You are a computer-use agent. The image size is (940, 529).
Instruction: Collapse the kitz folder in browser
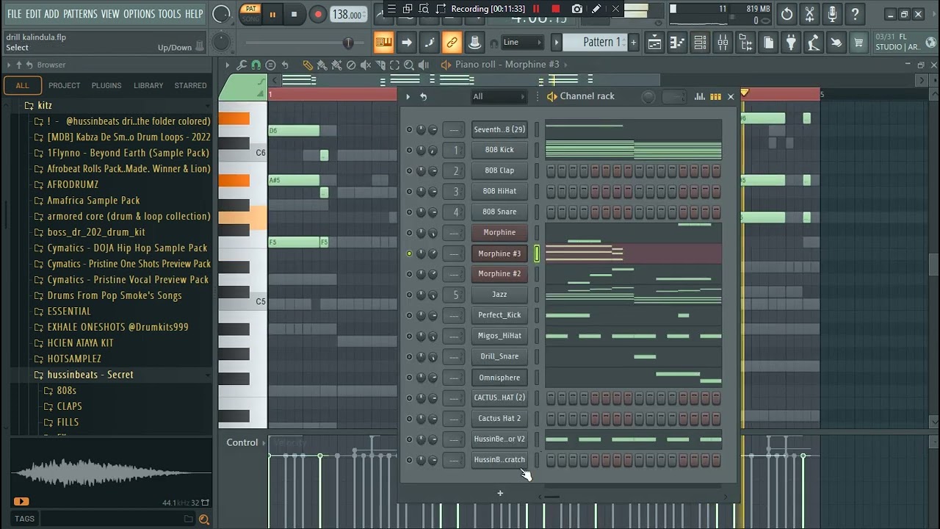click(45, 105)
